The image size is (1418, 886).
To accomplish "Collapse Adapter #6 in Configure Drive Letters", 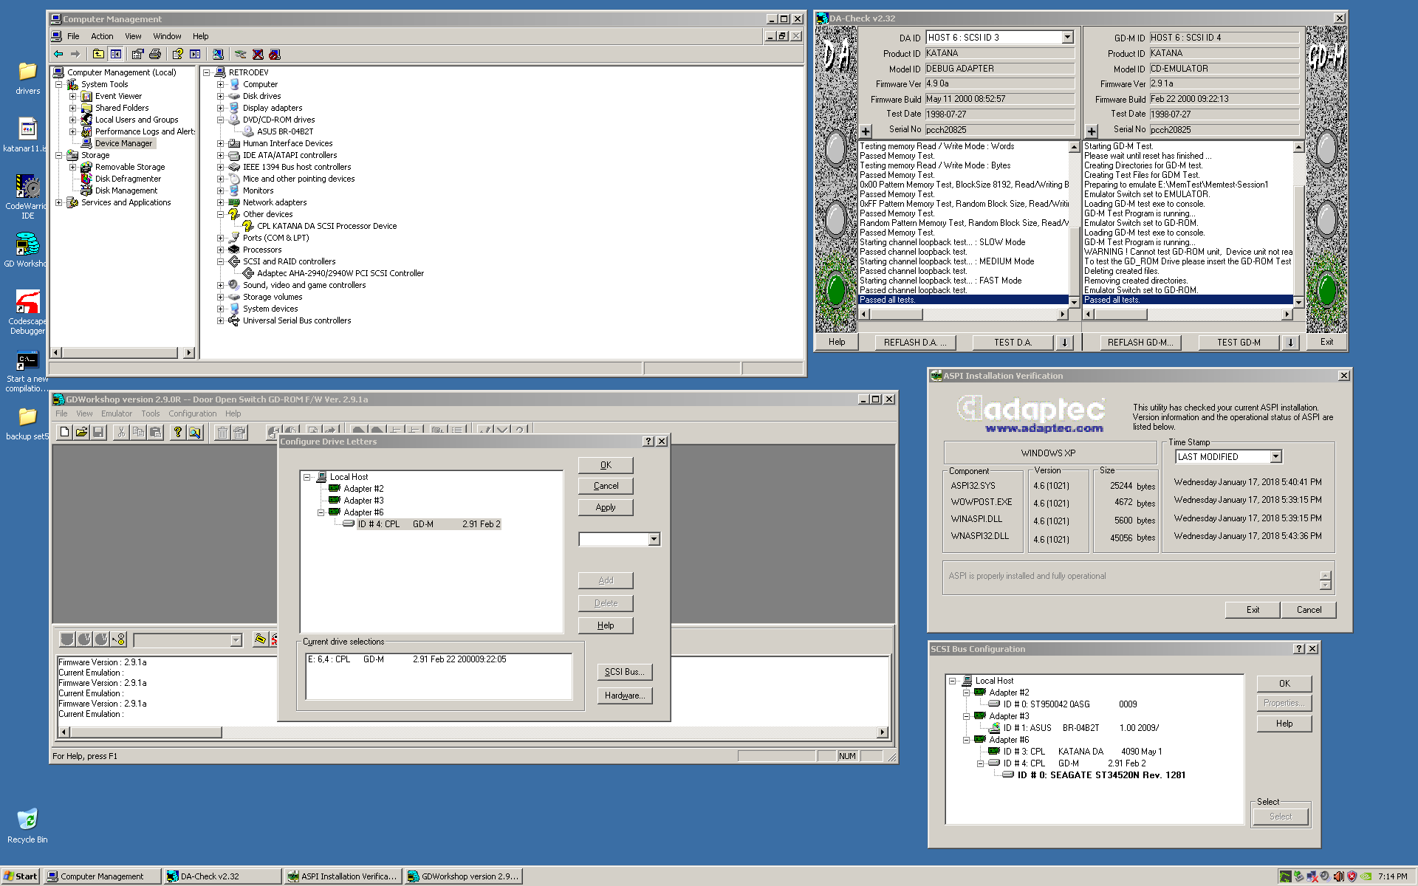I will click(321, 512).
